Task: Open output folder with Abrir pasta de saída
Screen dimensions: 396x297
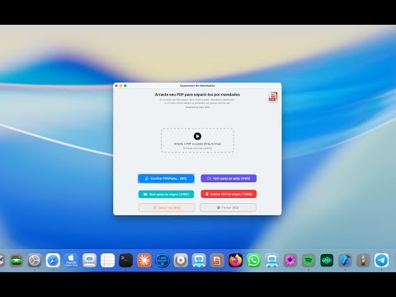Action: (x=229, y=178)
